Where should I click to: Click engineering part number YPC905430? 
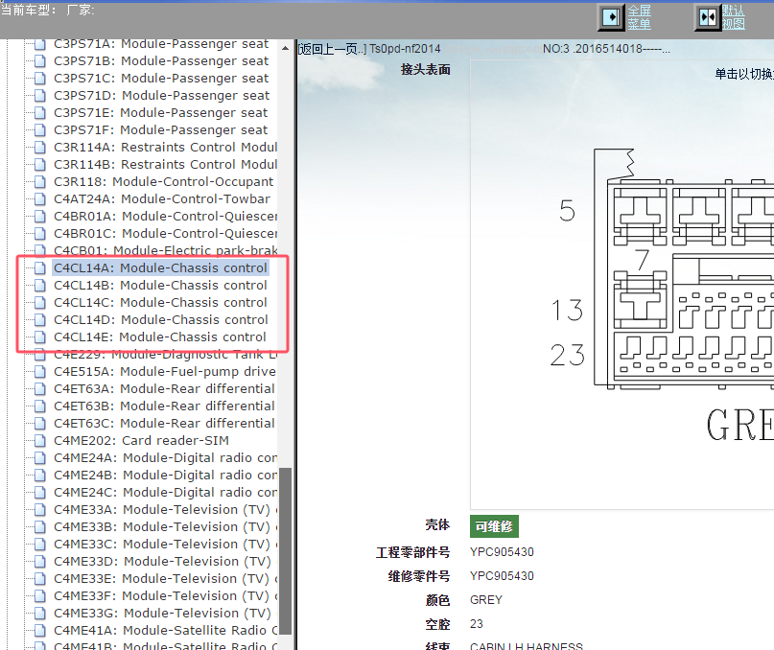[502, 552]
